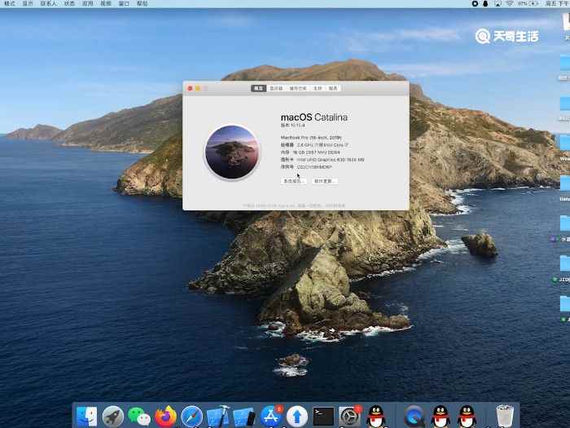Open System Preferences gear icon

[349, 416]
